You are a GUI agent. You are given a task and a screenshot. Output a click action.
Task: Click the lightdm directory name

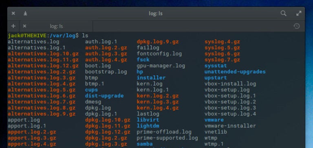(x=148, y=126)
